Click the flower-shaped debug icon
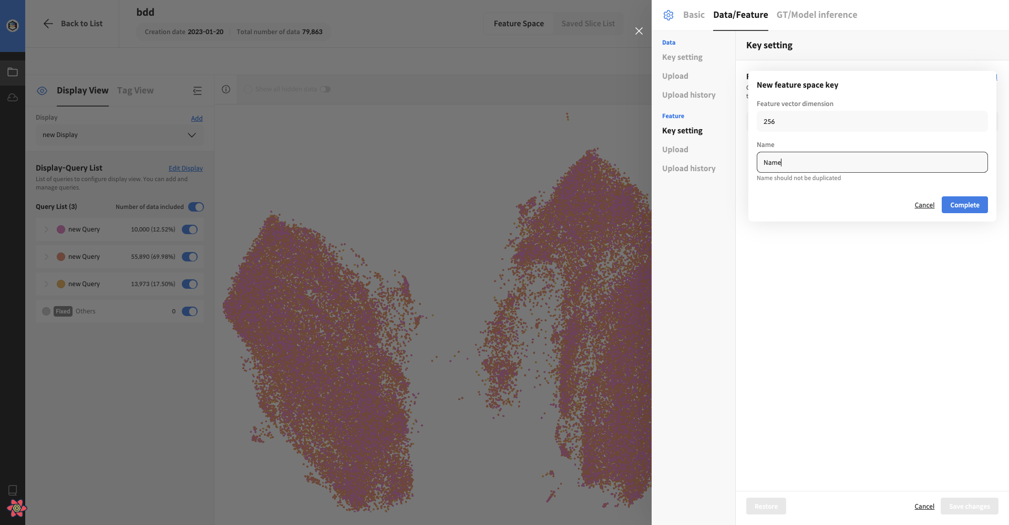This screenshot has width=1009, height=525. pyautogui.click(x=16, y=508)
